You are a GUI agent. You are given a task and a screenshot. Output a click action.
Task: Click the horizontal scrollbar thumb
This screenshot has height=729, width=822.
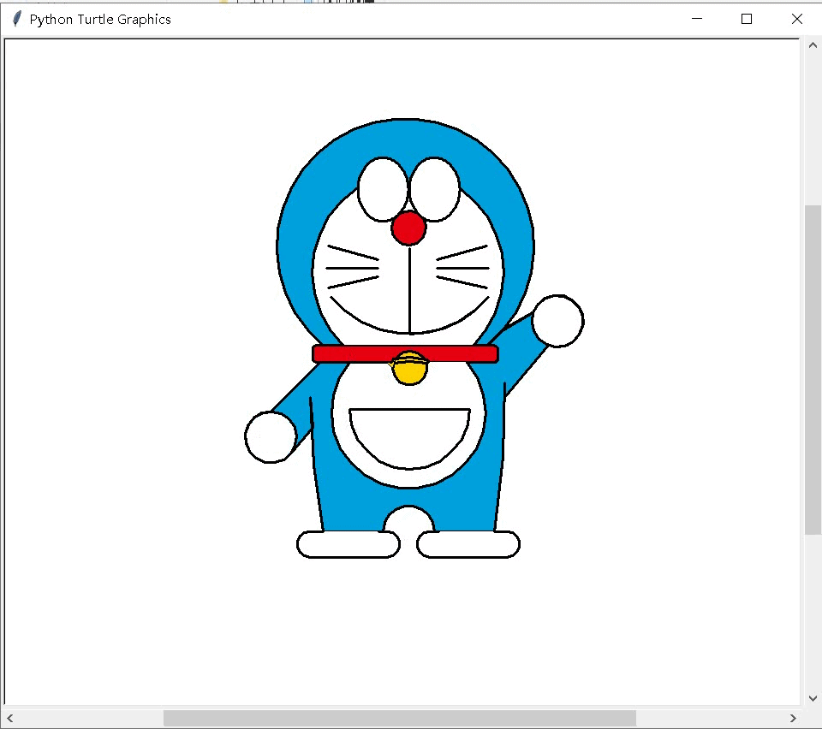pos(400,718)
